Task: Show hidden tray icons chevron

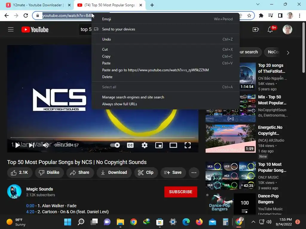Action: [253, 222]
